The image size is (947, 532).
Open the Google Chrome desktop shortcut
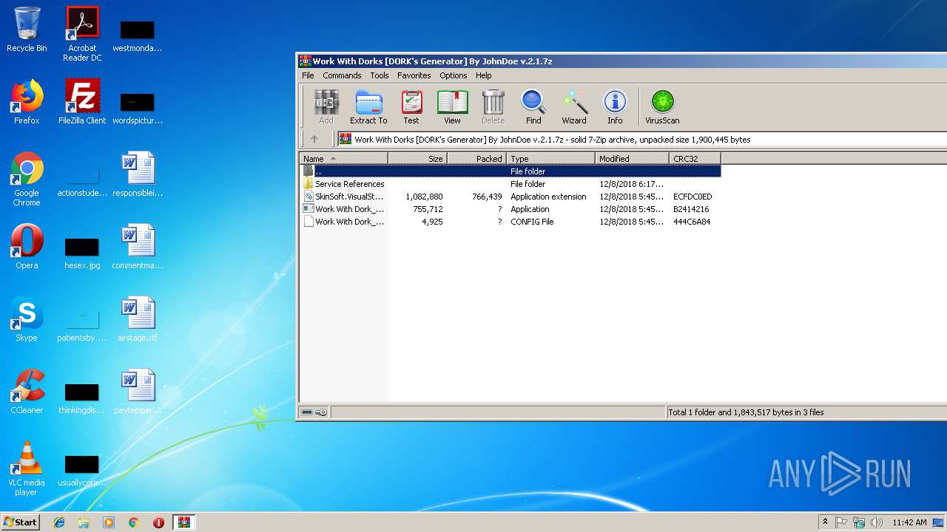click(x=27, y=179)
